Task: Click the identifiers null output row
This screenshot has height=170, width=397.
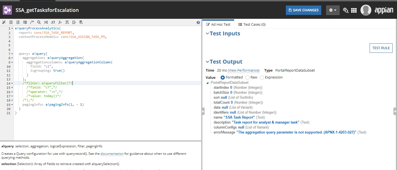Action: [x=245, y=113]
